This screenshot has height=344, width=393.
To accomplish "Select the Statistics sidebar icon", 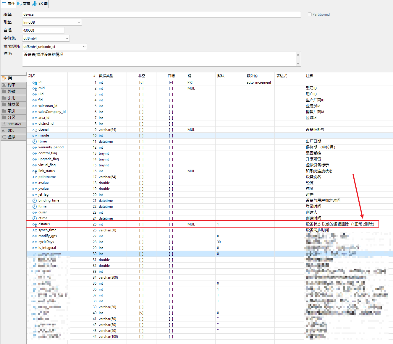I will pos(4,124).
